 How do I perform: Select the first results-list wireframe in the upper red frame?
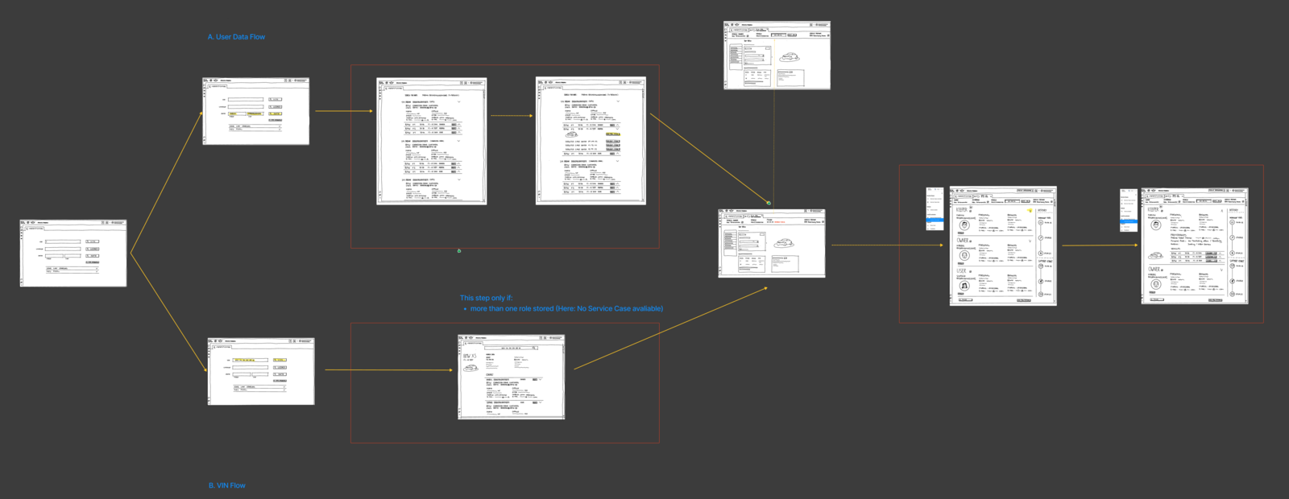click(432, 142)
